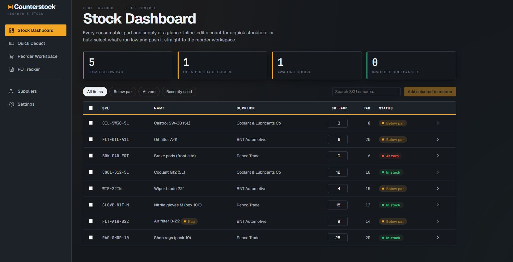Screen dimensions: 513x262
Task: Expand the Nitrile gloves row chevron
Action: pos(438,205)
